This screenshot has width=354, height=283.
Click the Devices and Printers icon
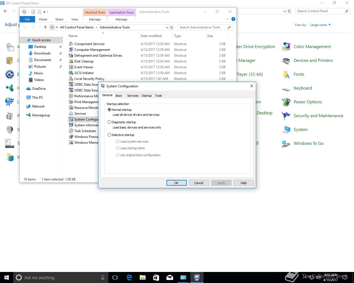pyautogui.click(x=286, y=61)
